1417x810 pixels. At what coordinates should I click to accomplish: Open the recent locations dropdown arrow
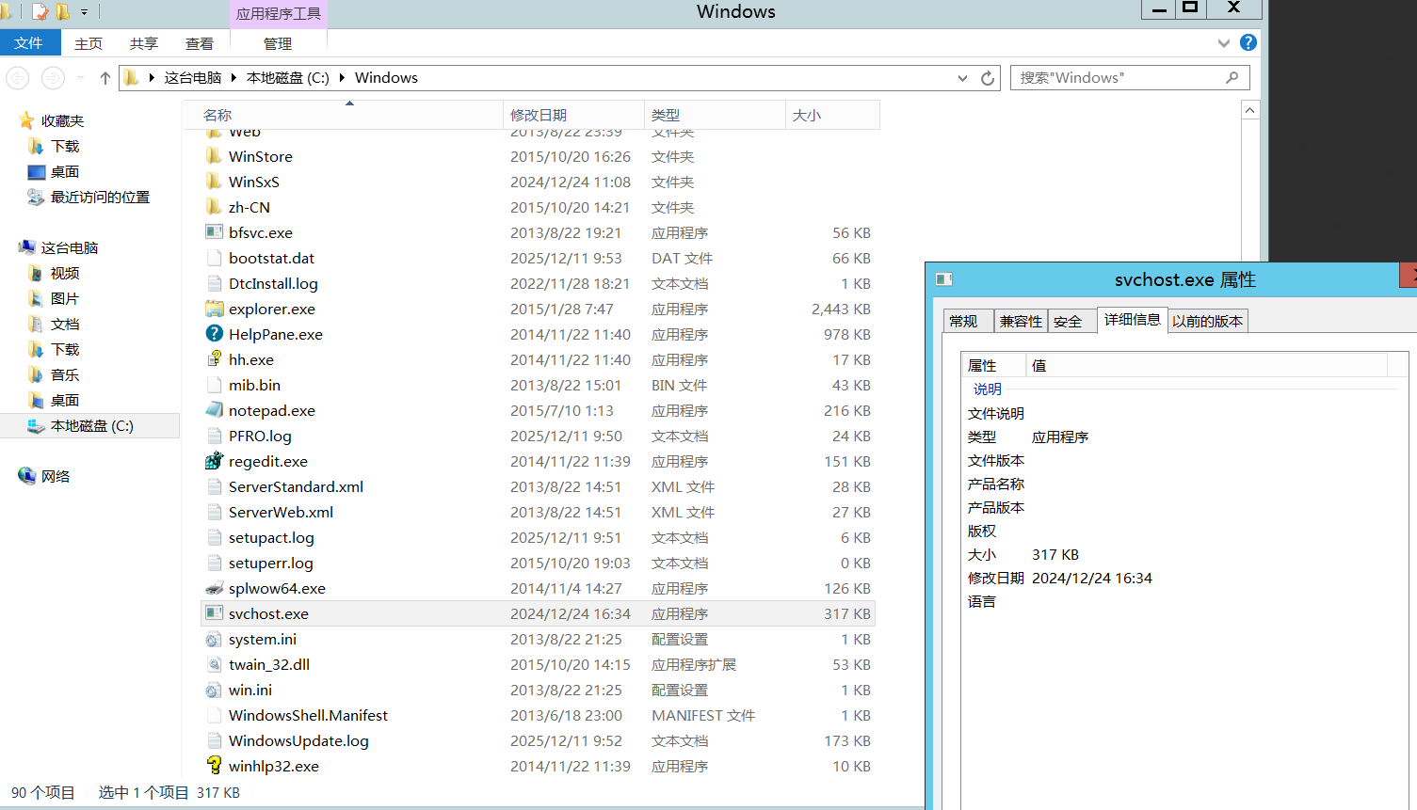pyautogui.click(x=80, y=78)
